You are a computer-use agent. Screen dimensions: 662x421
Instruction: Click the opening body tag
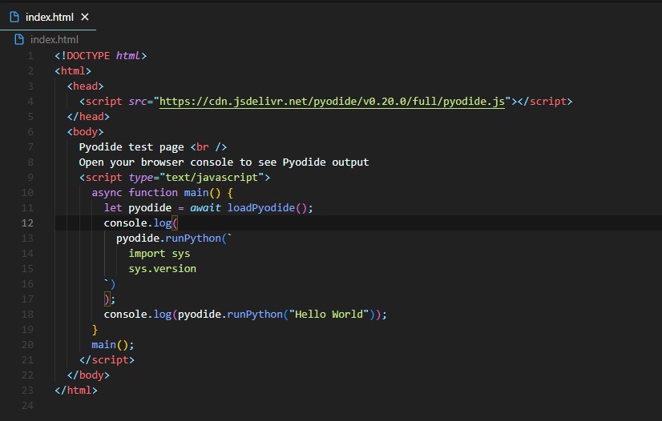click(x=85, y=132)
